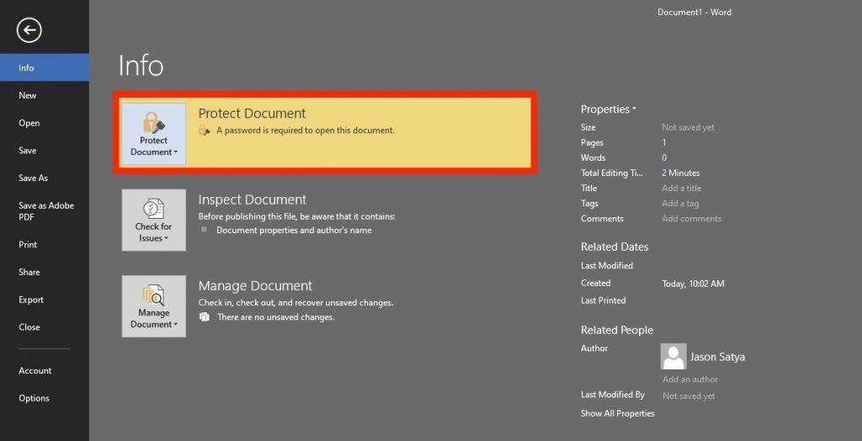Click the Add comments field

click(x=692, y=218)
